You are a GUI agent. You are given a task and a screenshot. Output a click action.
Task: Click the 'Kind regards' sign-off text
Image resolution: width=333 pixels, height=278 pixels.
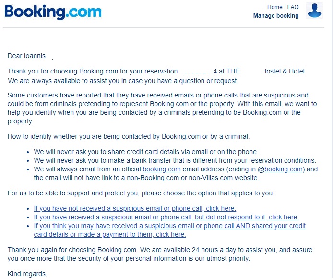click(27, 274)
